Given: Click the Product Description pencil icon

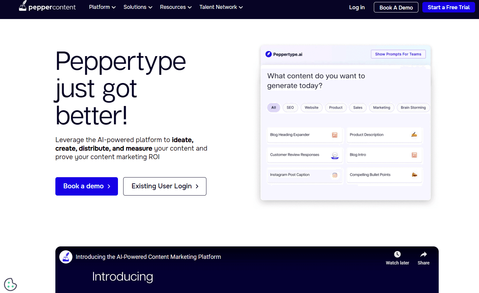Looking at the screenshot, I should click(x=414, y=135).
